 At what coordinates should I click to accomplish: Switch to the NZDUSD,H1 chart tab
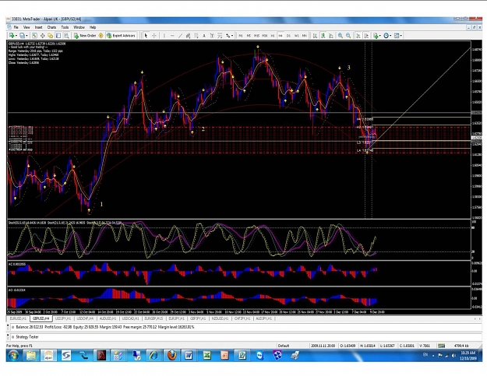coord(220,318)
